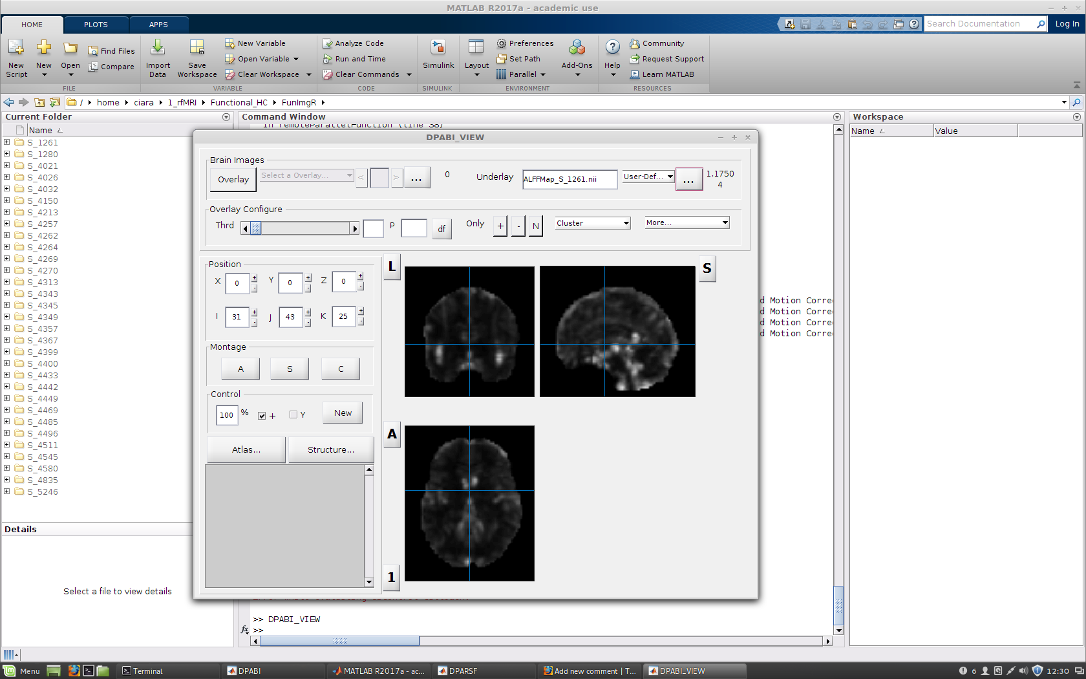Open the Simulink library
The width and height of the screenshot is (1086, 679).
pos(438,54)
